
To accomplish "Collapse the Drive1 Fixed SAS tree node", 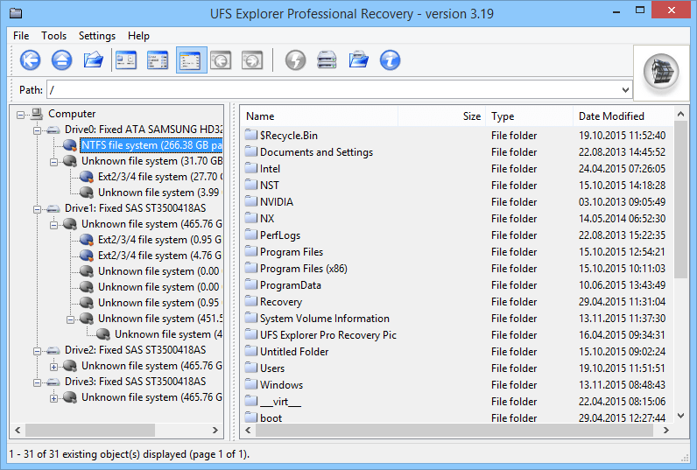I will coord(38,208).
